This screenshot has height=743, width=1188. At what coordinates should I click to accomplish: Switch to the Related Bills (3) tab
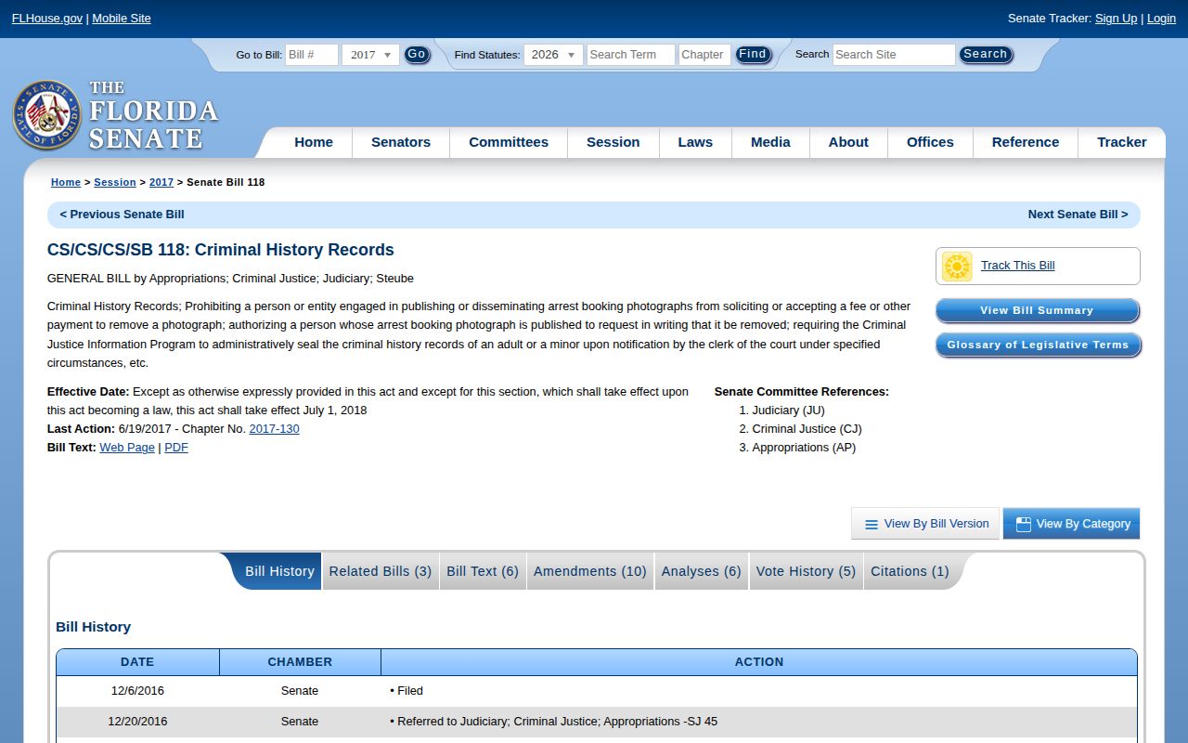[x=381, y=571]
